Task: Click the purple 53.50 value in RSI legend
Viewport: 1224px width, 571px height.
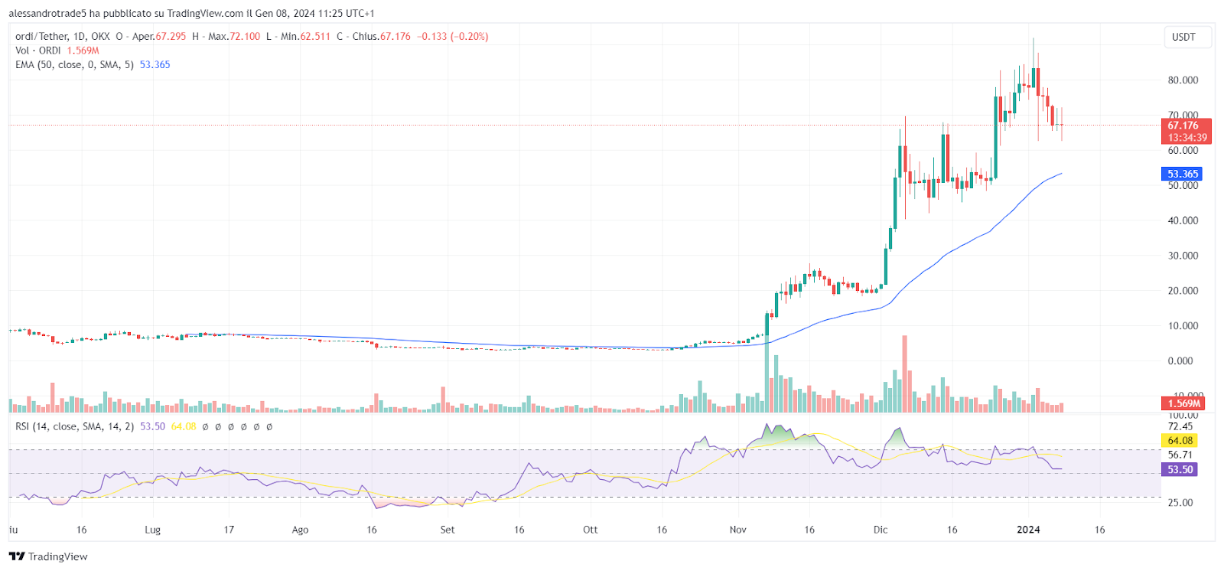Action: point(152,426)
